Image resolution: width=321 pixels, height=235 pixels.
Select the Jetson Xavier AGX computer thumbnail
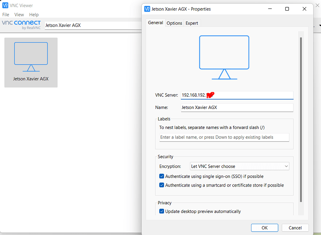(x=31, y=63)
